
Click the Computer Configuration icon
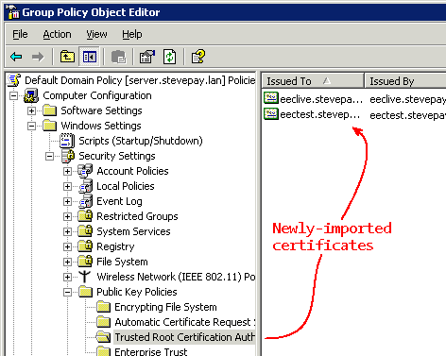[31, 95]
